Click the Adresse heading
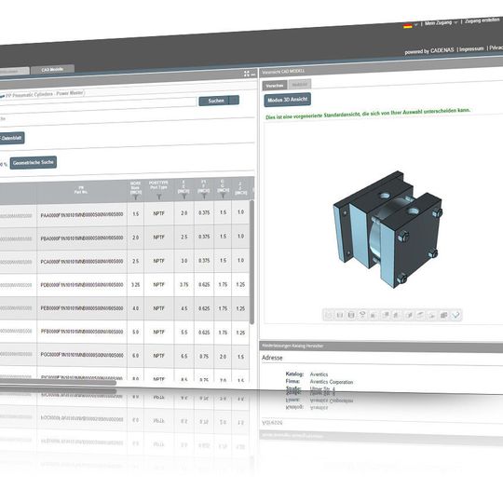Image resolution: width=503 pixels, height=503 pixels. pos(272,358)
